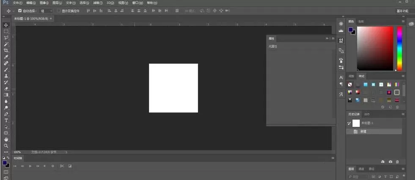Select the History Brush tool
Viewport: 415px width, 180px height.
6,82
